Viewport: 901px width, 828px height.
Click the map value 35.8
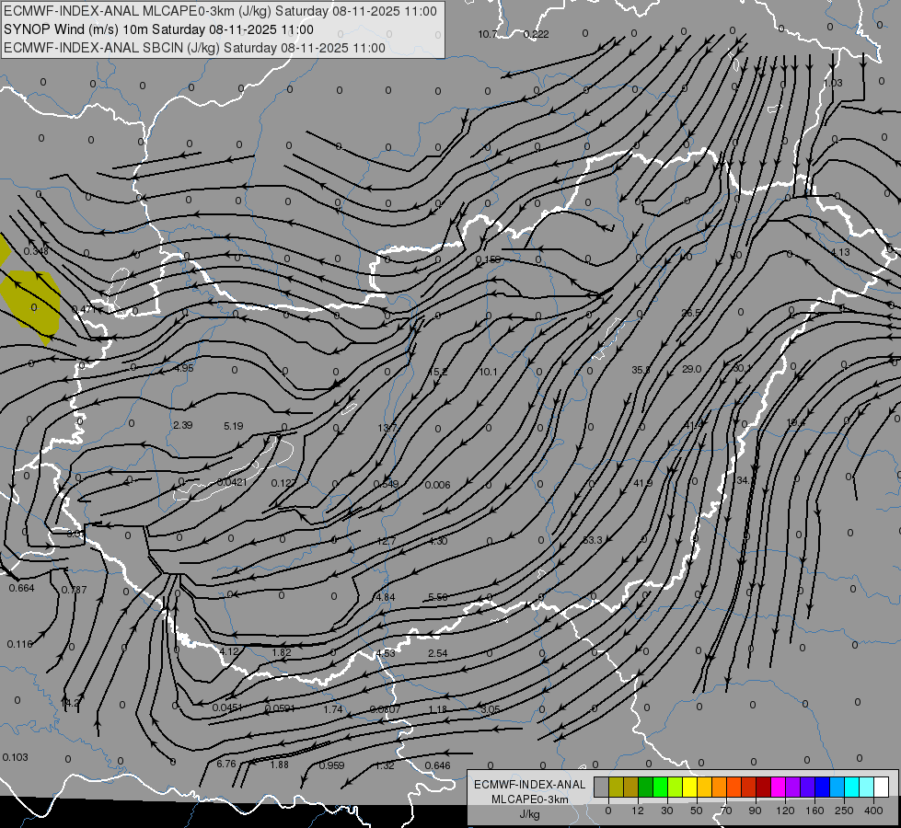click(641, 370)
